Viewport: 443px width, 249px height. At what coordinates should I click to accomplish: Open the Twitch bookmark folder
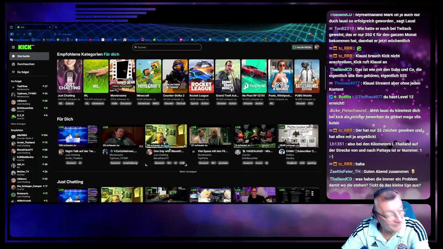point(36,40)
